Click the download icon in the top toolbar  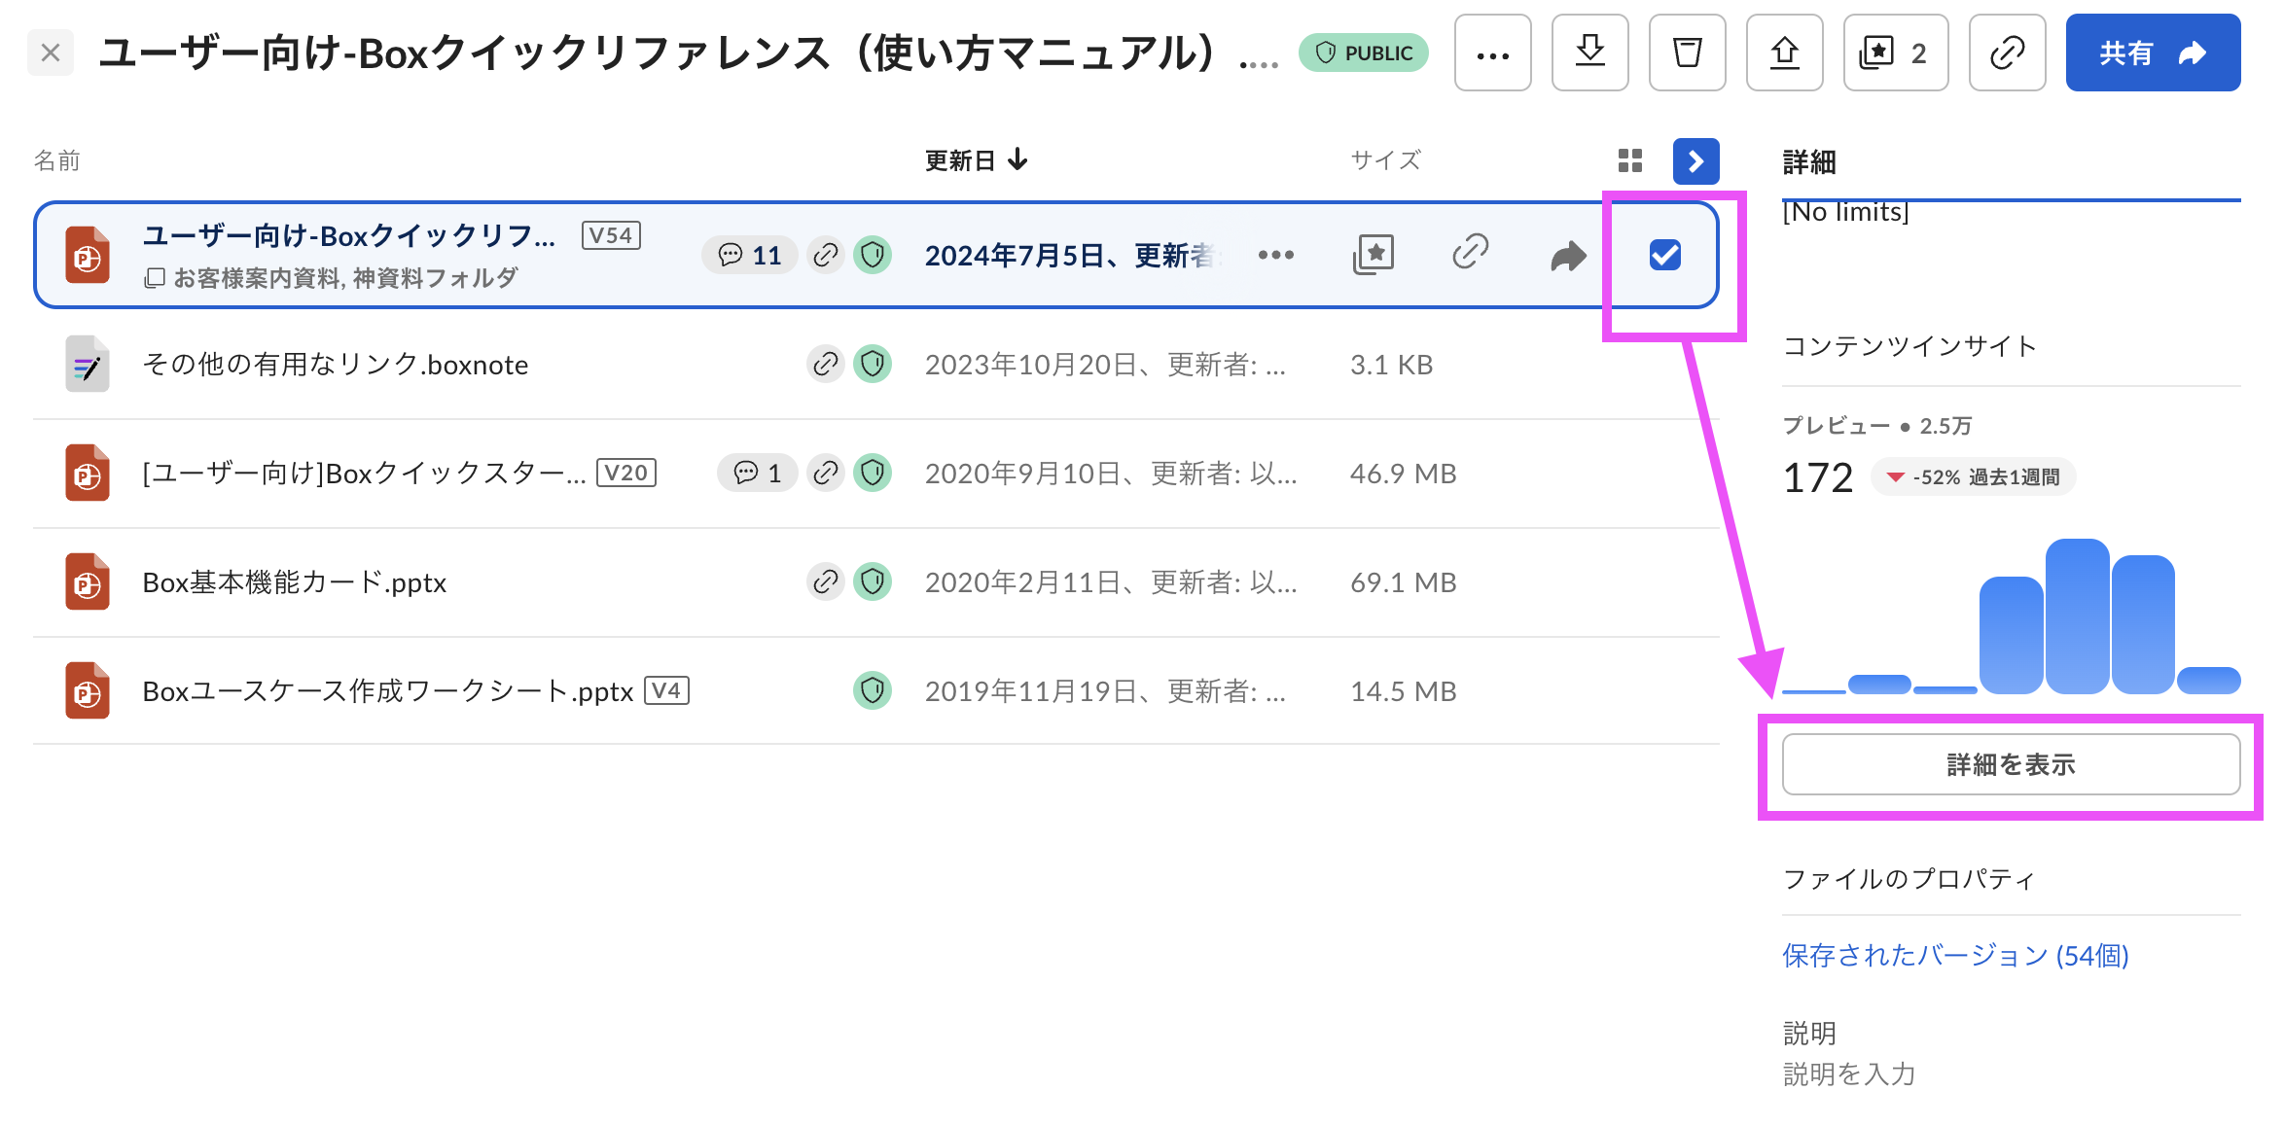(x=1589, y=53)
